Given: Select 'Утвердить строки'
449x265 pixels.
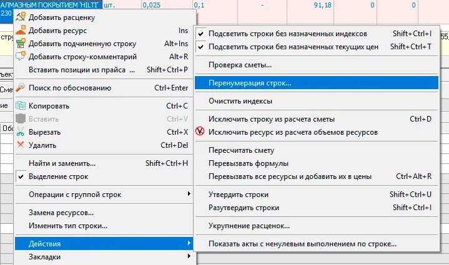Looking at the screenshot, I should pyautogui.click(x=317, y=195).
